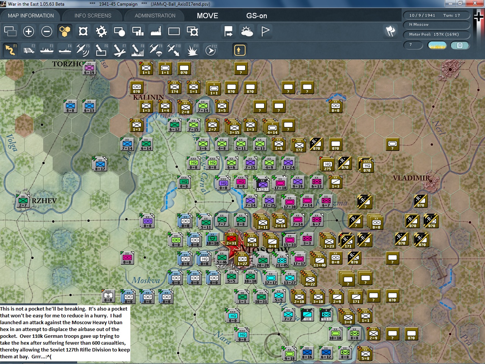Zoom out the map with minus icon
The width and height of the screenshot is (485, 364).
(47, 31)
